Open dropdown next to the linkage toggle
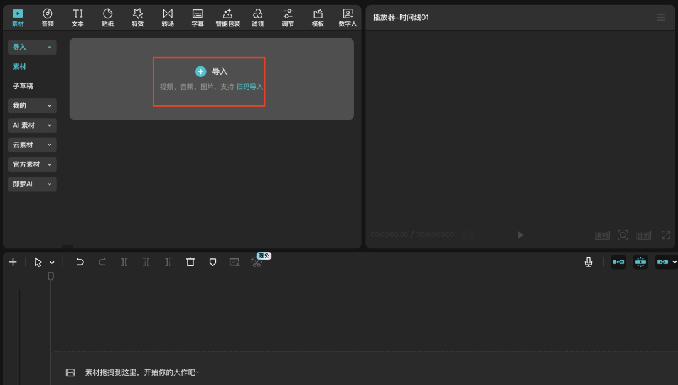The image size is (678, 385). pos(674,262)
